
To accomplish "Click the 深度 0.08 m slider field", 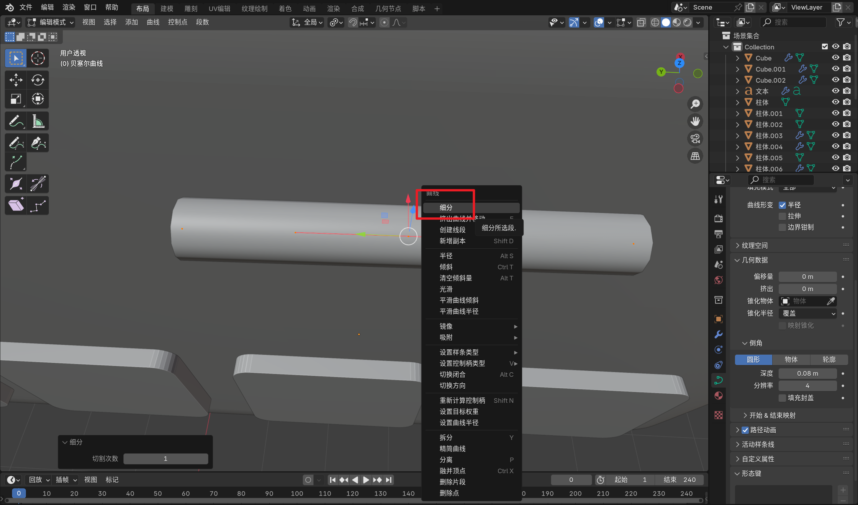I will tap(807, 373).
